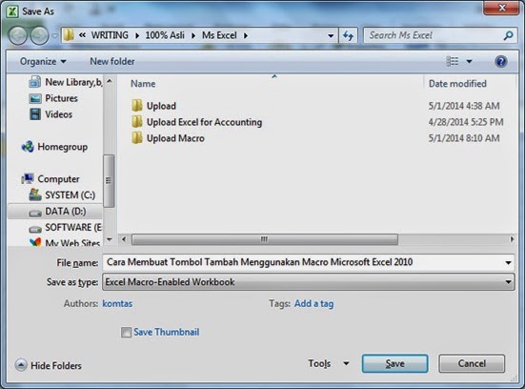The width and height of the screenshot is (525, 389).
Task: Click the Excel icon in title bar
Action: (x=12, y=11)
